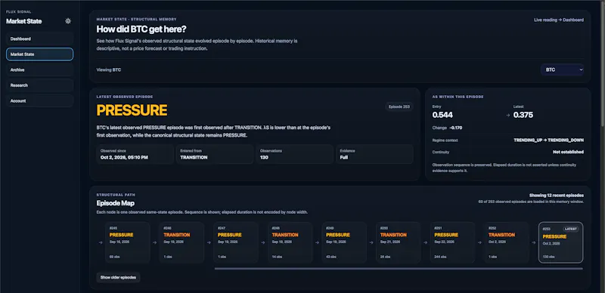Select episode #252 TRANSITION card
Screen dimensions: 605x293
pos(507,242)
